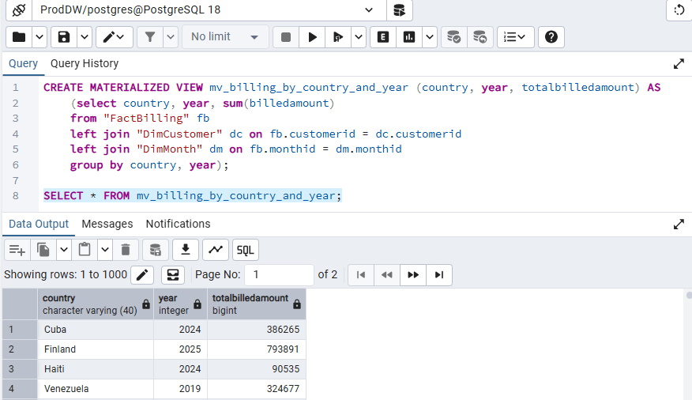Click the Delete row trash icon

[126, 250]
